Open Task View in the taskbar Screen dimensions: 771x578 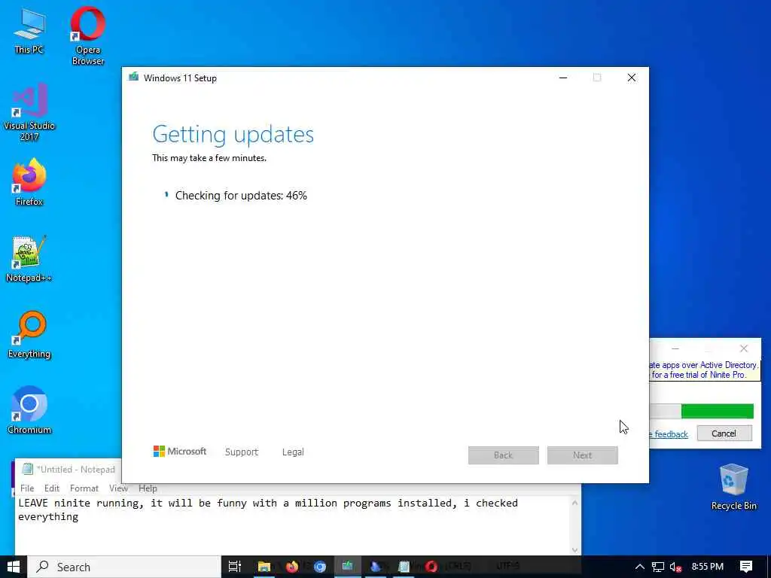pyautogui.click(x=235, y=567)
